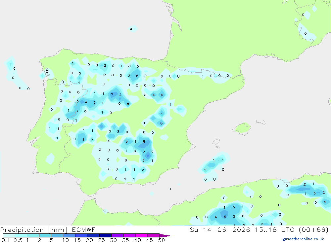
Task: Select the 1–2 mm legend color swatch
Action: 33,235
